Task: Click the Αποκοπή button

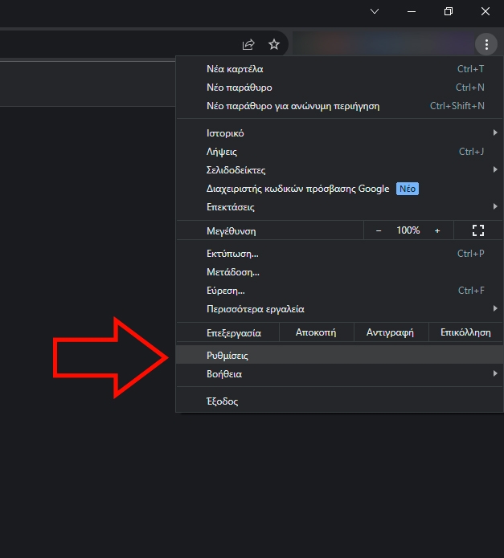Action: (316, 332)
